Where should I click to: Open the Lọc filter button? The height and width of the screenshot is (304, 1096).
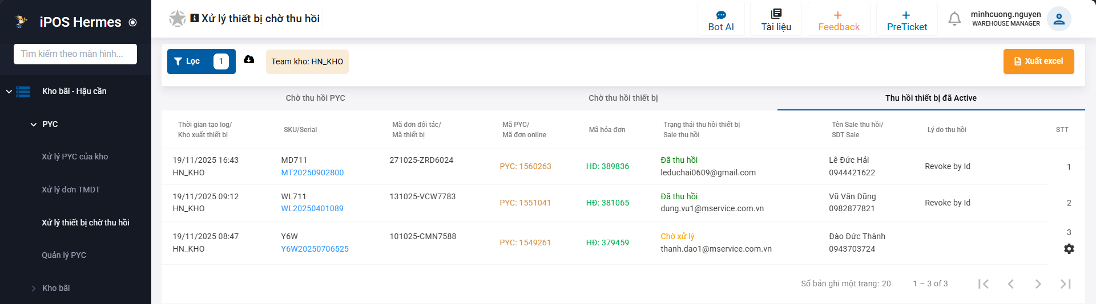(x=202, y=61)
